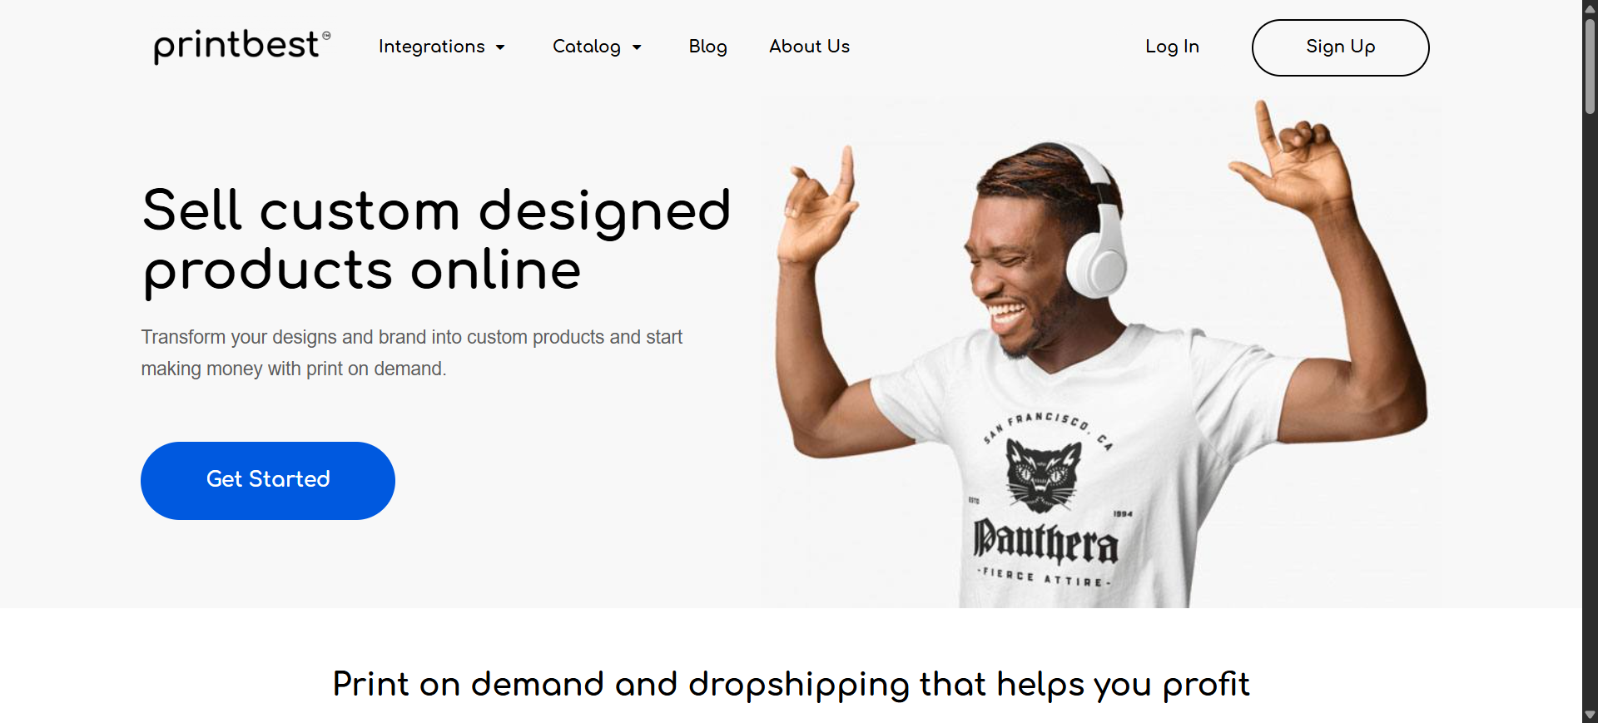This screenshot has width=1598, height=723.
Task: Click the Sign Up button
Action: click(1340, 47)
